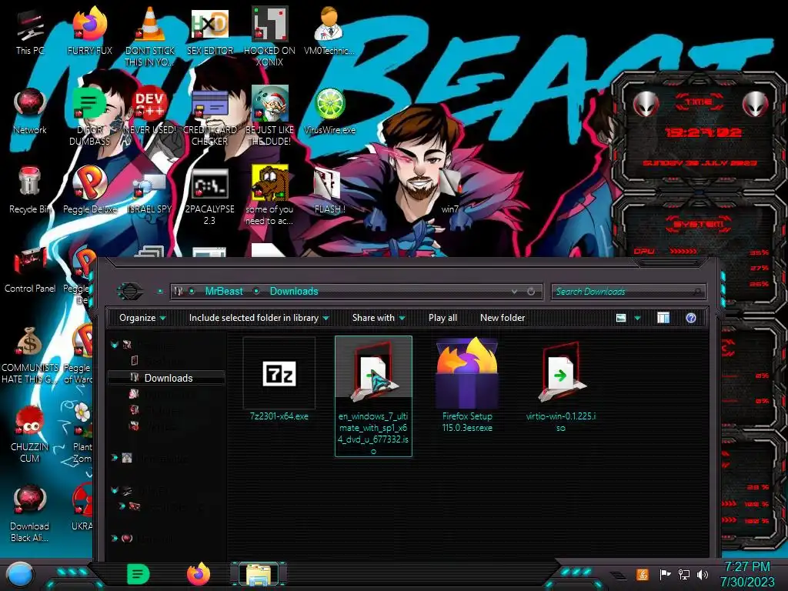Open the Action Center flag tray icon
This screenshot has width=788, height=591.
(665, 574)
